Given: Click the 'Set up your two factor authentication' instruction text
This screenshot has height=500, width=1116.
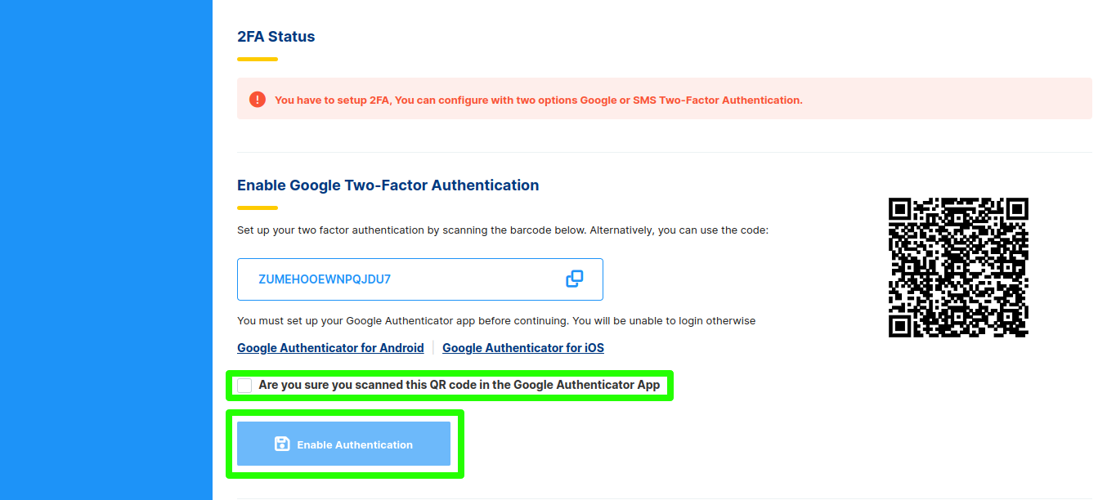Looking at the screenshot, I should click(x=503, y=230).
